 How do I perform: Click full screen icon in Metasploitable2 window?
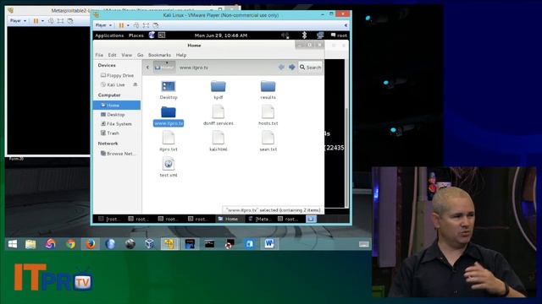60,21
